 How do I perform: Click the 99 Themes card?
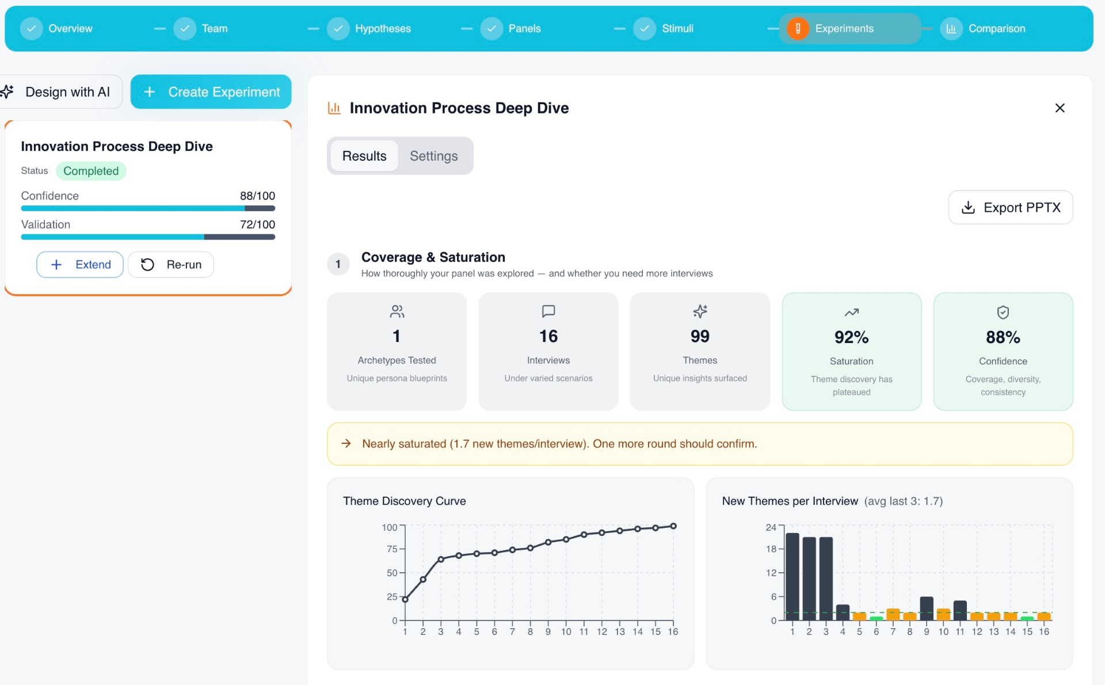point(700,351)
